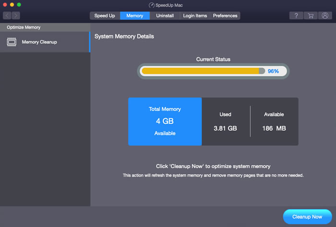Click the Used 3.81 GB panel
Image resolution: width=336 pixels, height=227 pixels.
coord(225,122)
